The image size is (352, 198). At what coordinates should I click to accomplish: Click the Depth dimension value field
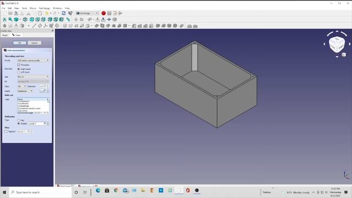(44, 91)
